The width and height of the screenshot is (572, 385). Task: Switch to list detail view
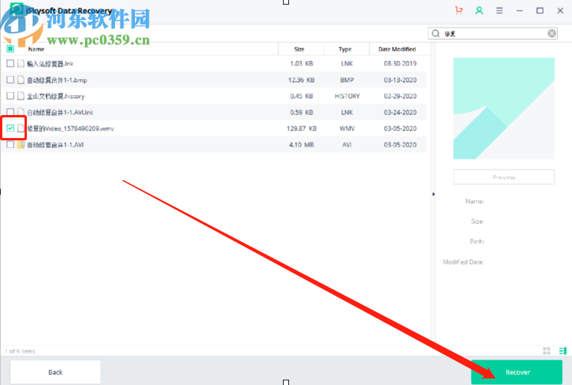[x=563, y=350]
